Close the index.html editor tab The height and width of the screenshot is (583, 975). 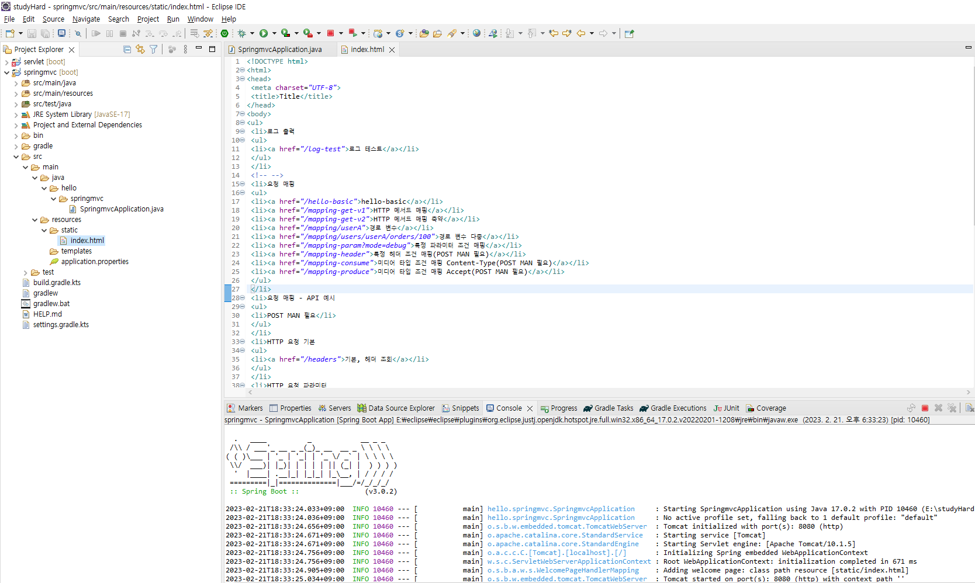tap(392, 50)
